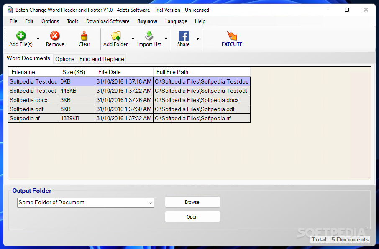Select the Softpedia.odt filename cell
The width and height of the screenshot is (379, 249).
click(x=33, y=109)
